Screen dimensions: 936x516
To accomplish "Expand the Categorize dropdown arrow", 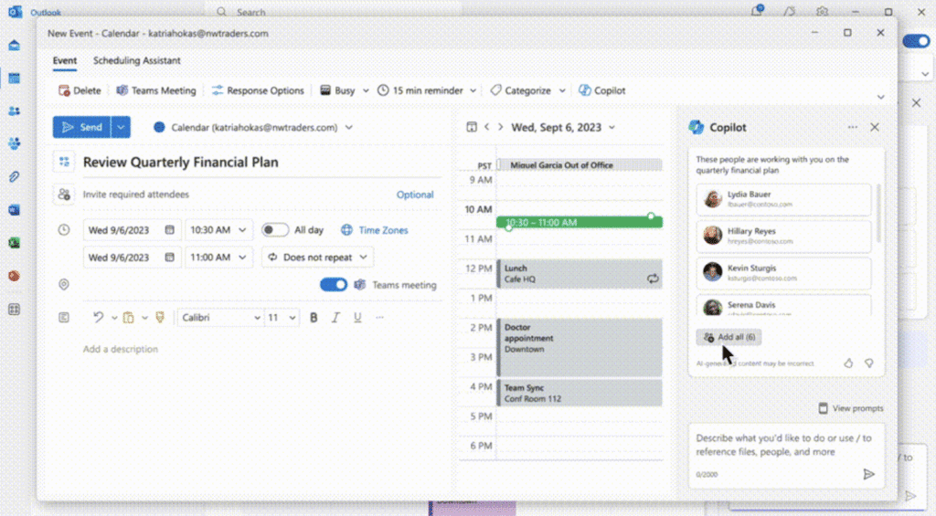I will pyautogui.click(x=562, y=90).
